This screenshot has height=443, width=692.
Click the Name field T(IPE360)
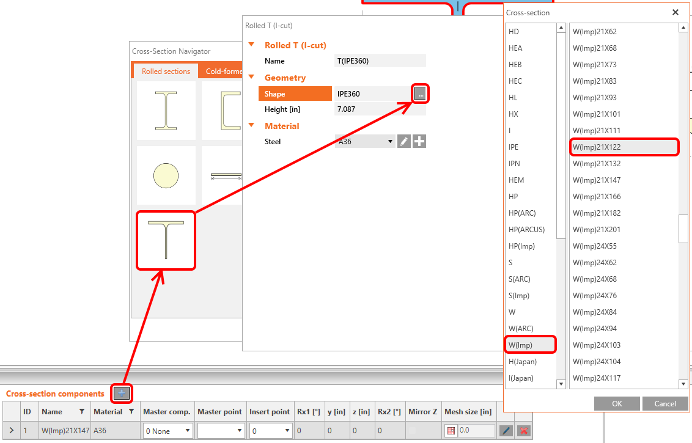point(380,60)
